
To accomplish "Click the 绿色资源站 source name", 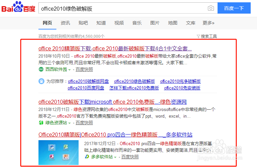I will pyautogui.click(x=56, y=123).
